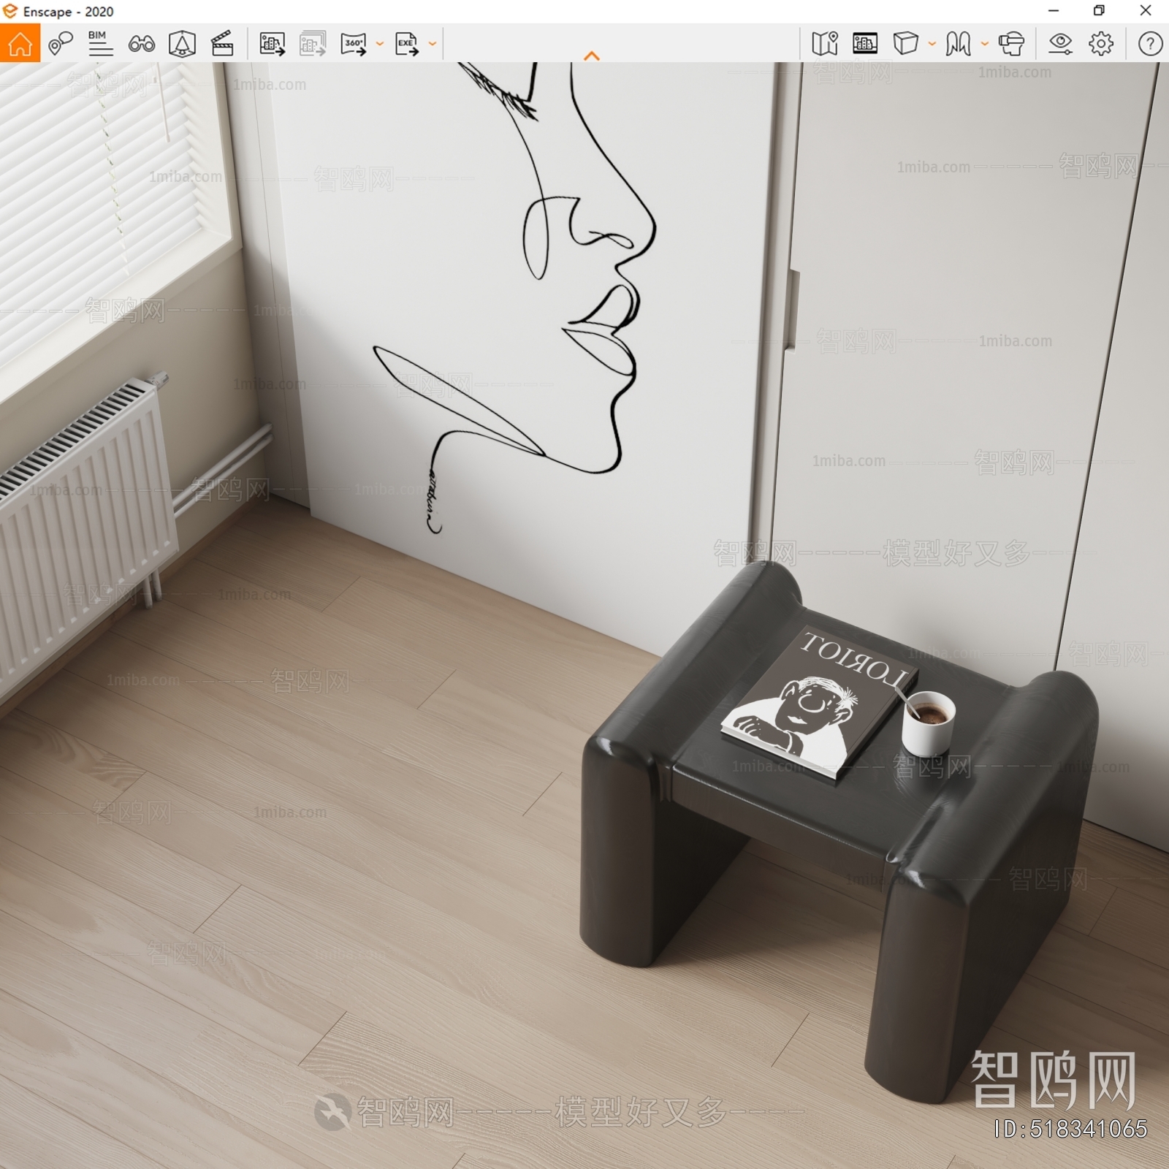
Task: Open the help question mark icon
Action: point(1150,44)
